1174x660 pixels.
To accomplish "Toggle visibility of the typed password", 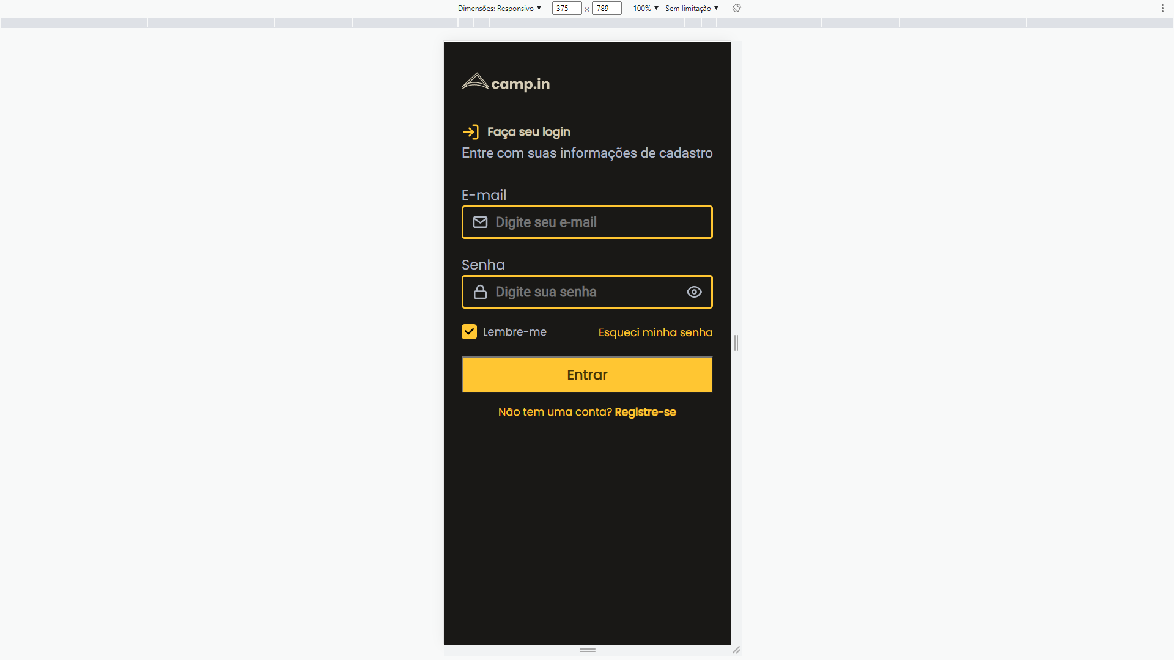I will (x=694, y=291).
